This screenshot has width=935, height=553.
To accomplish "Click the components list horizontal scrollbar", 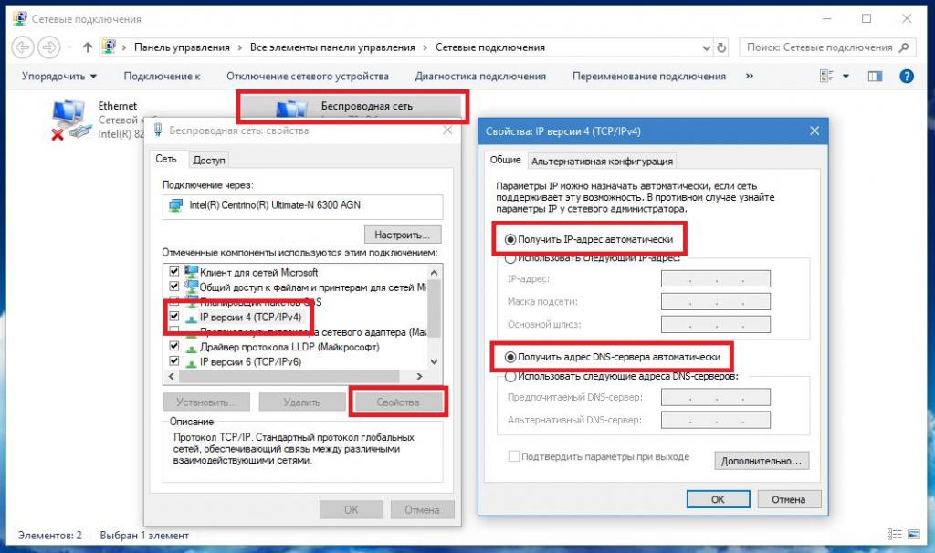I will [289, 377].
